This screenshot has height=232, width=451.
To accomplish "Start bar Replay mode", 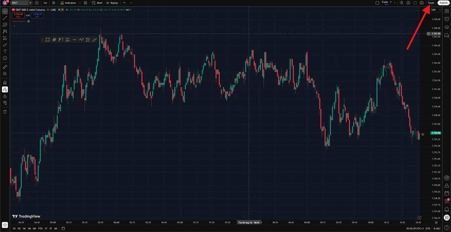I will pos(112,3).
